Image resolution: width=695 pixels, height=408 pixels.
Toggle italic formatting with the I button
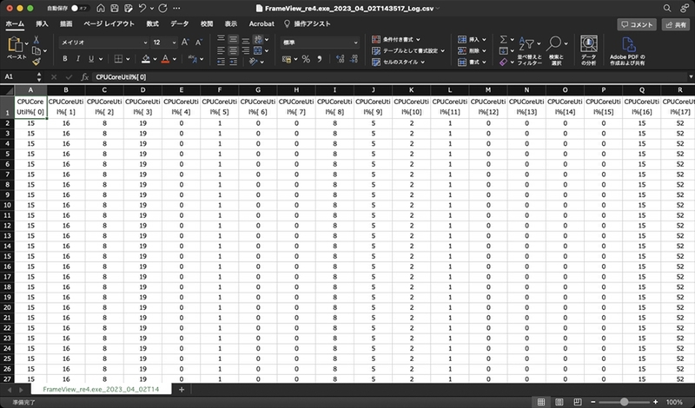pyautogui.click(x=78, y=59)
